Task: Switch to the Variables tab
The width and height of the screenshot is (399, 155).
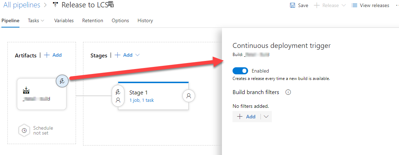Action: (x=64, y=20)
